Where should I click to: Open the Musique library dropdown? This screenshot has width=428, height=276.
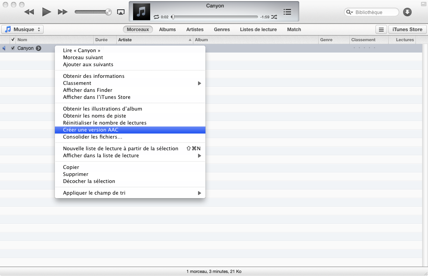click(23, 30)
